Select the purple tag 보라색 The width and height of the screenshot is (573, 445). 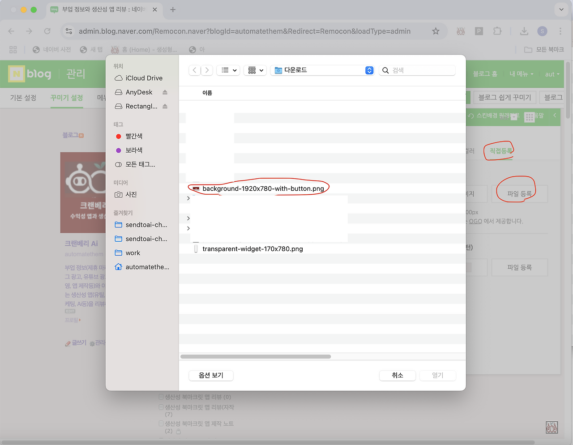pyautogui.click(x=133, y=150)
